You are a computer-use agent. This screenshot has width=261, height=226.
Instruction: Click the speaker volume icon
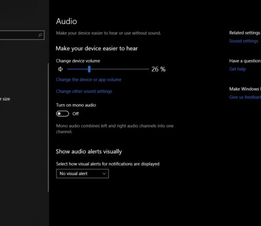[61, 69]
